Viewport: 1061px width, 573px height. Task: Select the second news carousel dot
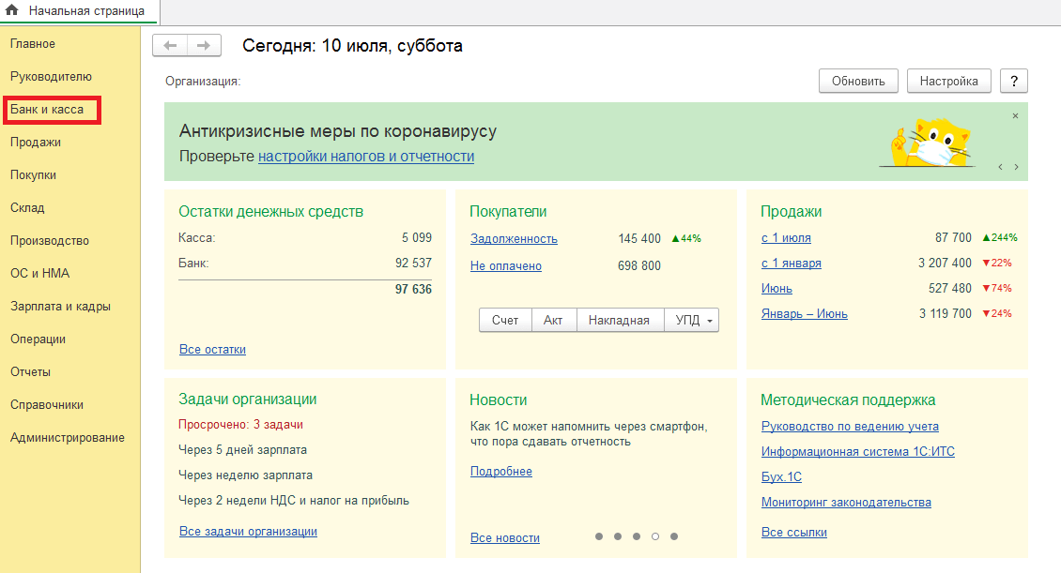pyautogui.click(x=618, y=536)
